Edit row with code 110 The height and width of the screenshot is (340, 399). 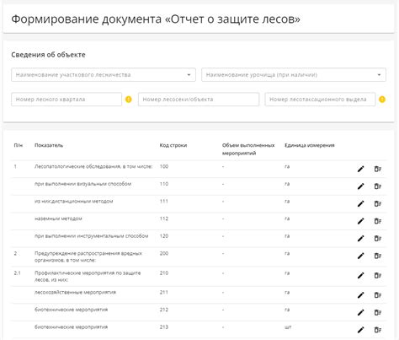360,186
